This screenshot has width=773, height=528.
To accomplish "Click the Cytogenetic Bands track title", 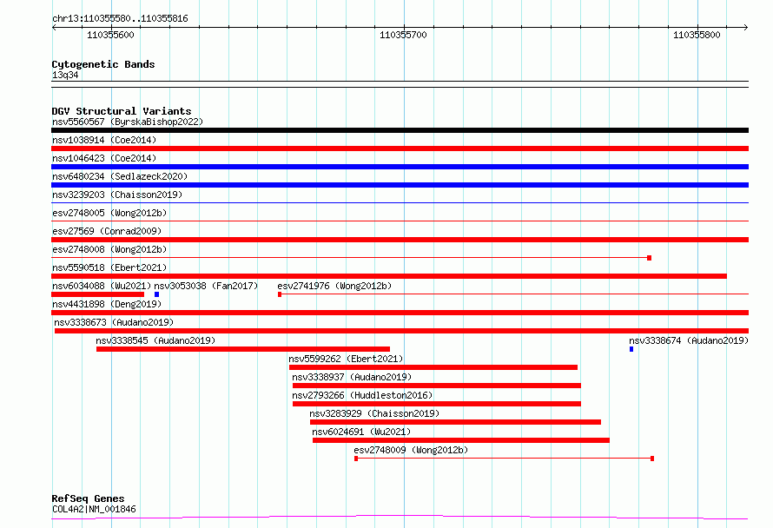I will (103, 64).
